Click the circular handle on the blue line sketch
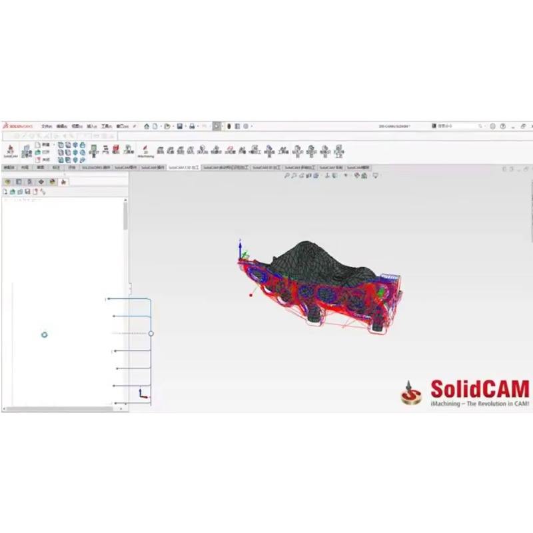Screen dimensions: 533x533 coord(151,334)
